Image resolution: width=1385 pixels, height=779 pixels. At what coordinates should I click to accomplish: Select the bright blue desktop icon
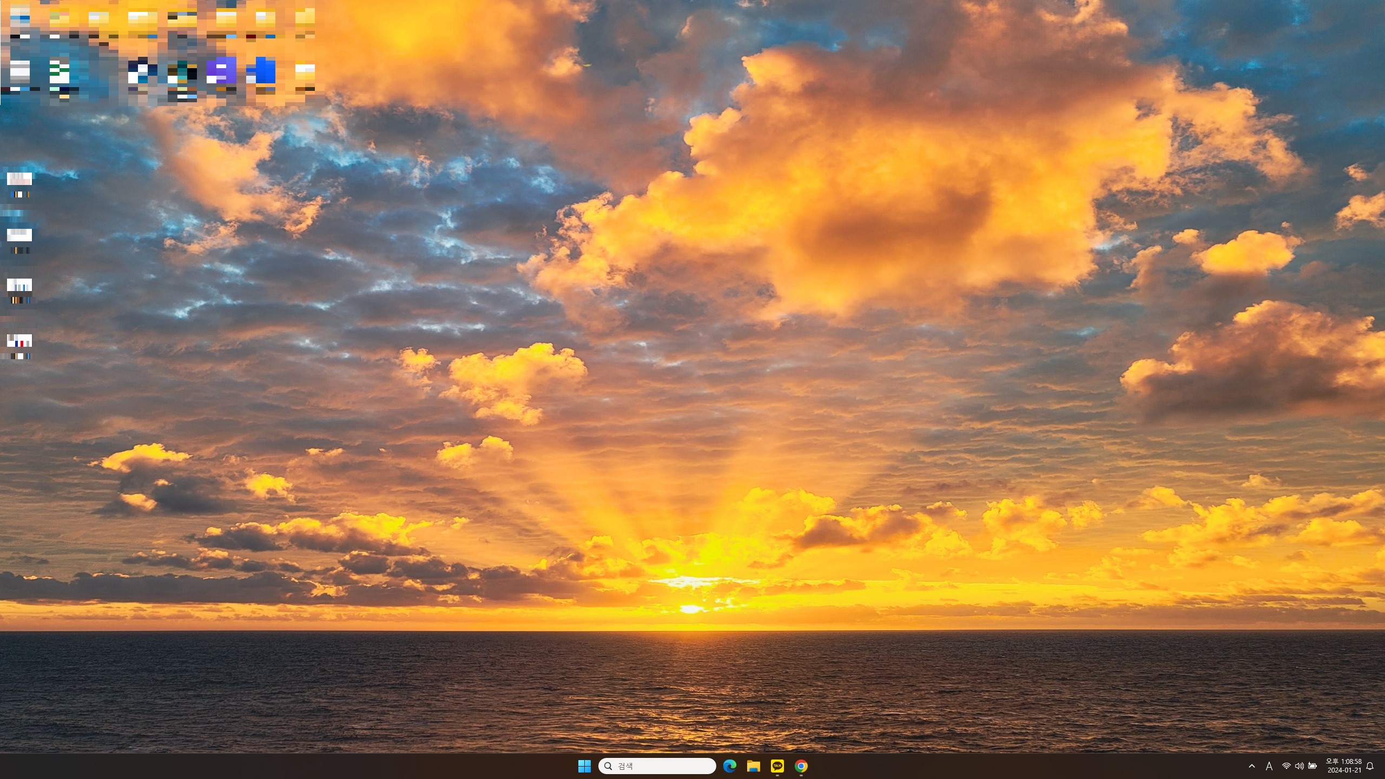point(262,71)
